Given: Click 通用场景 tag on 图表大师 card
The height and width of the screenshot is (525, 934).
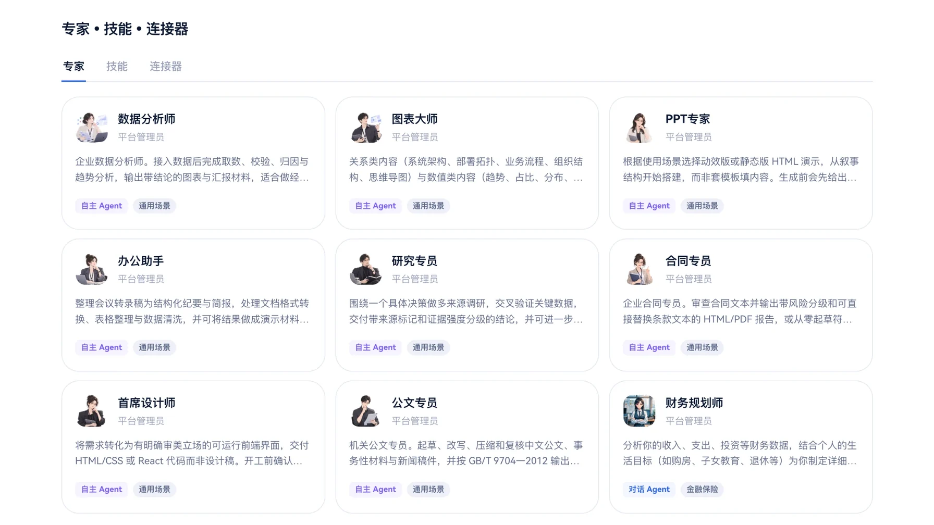Looking at the screenshot, I should (428, 206).
